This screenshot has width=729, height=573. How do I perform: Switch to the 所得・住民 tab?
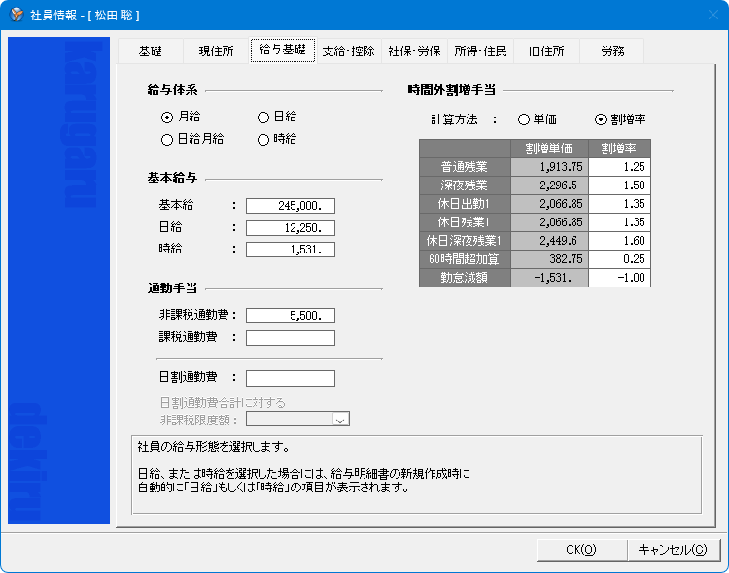coord(480,51)
